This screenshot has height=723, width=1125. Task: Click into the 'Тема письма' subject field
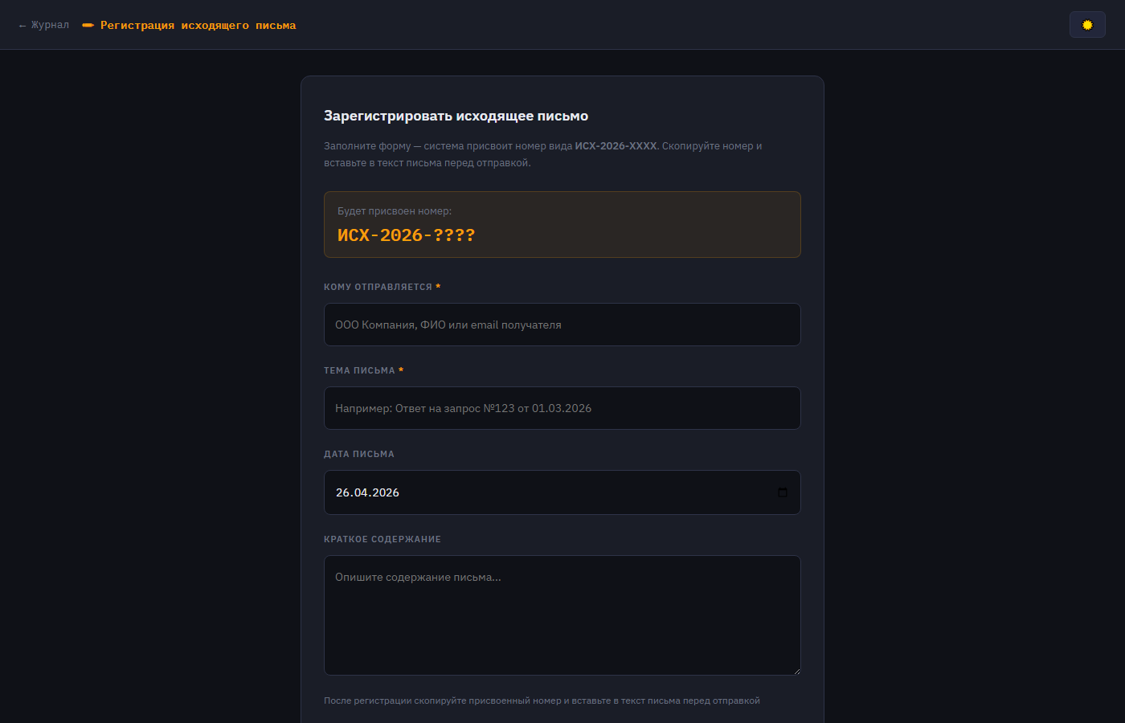point(562,408)
